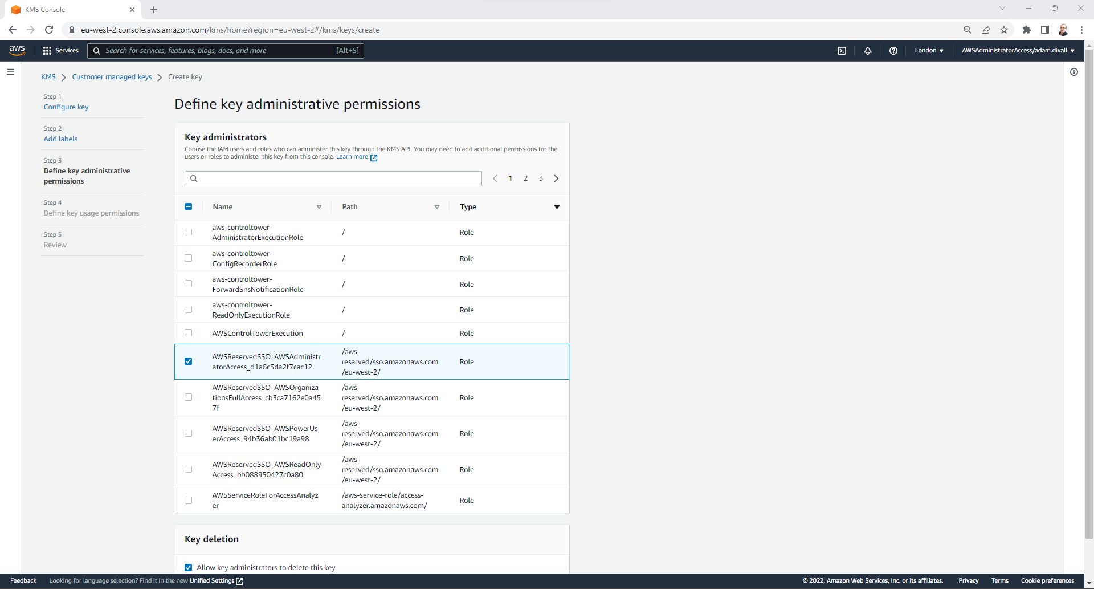Viewport: 1094px width, 589px height.
Task: Open a new browser tab
Action: pos(154,10)
